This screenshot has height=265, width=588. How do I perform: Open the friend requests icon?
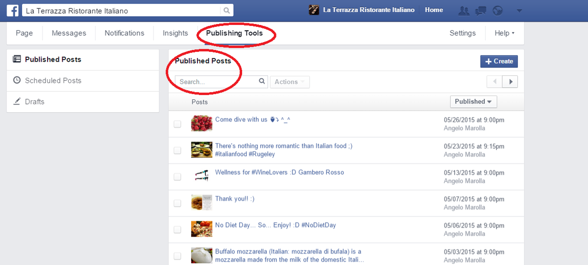click(463, 10)
